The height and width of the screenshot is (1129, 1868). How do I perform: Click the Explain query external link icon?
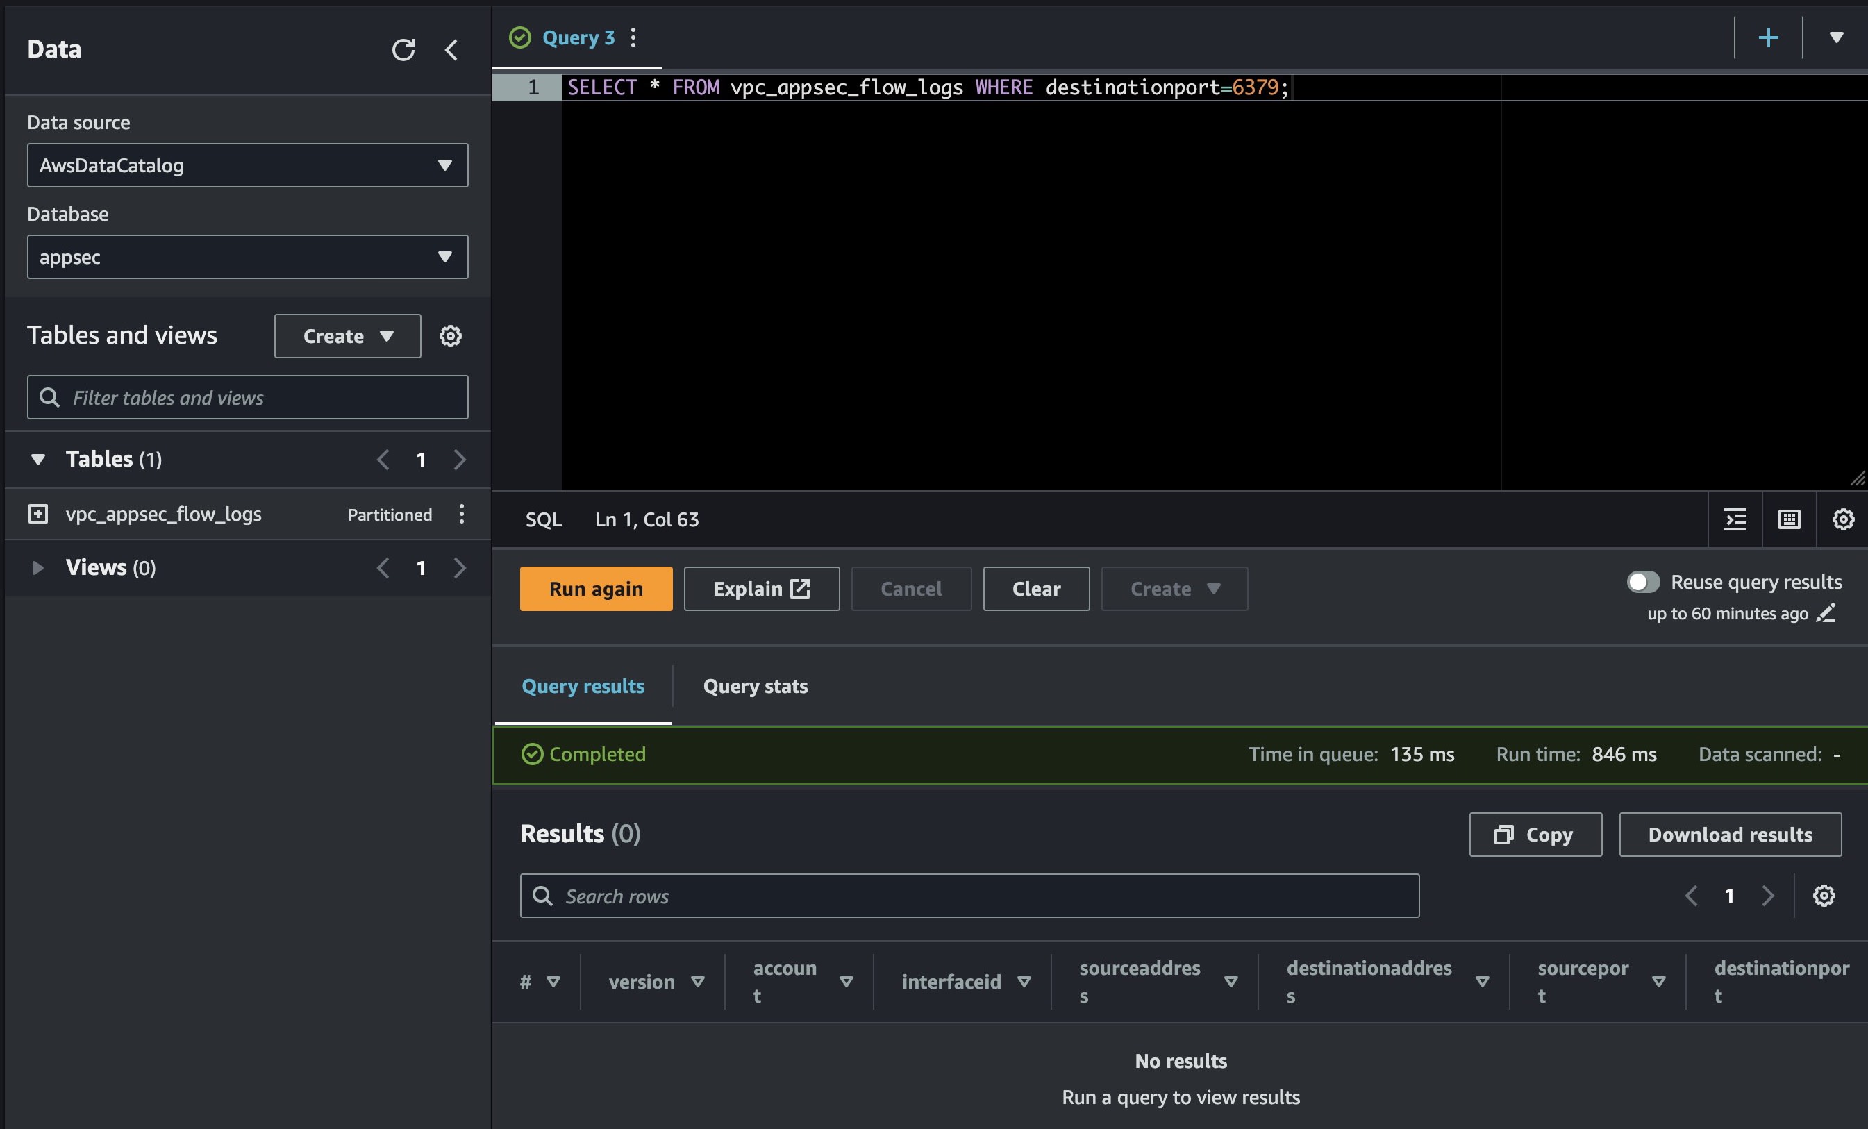click(803, 587)
